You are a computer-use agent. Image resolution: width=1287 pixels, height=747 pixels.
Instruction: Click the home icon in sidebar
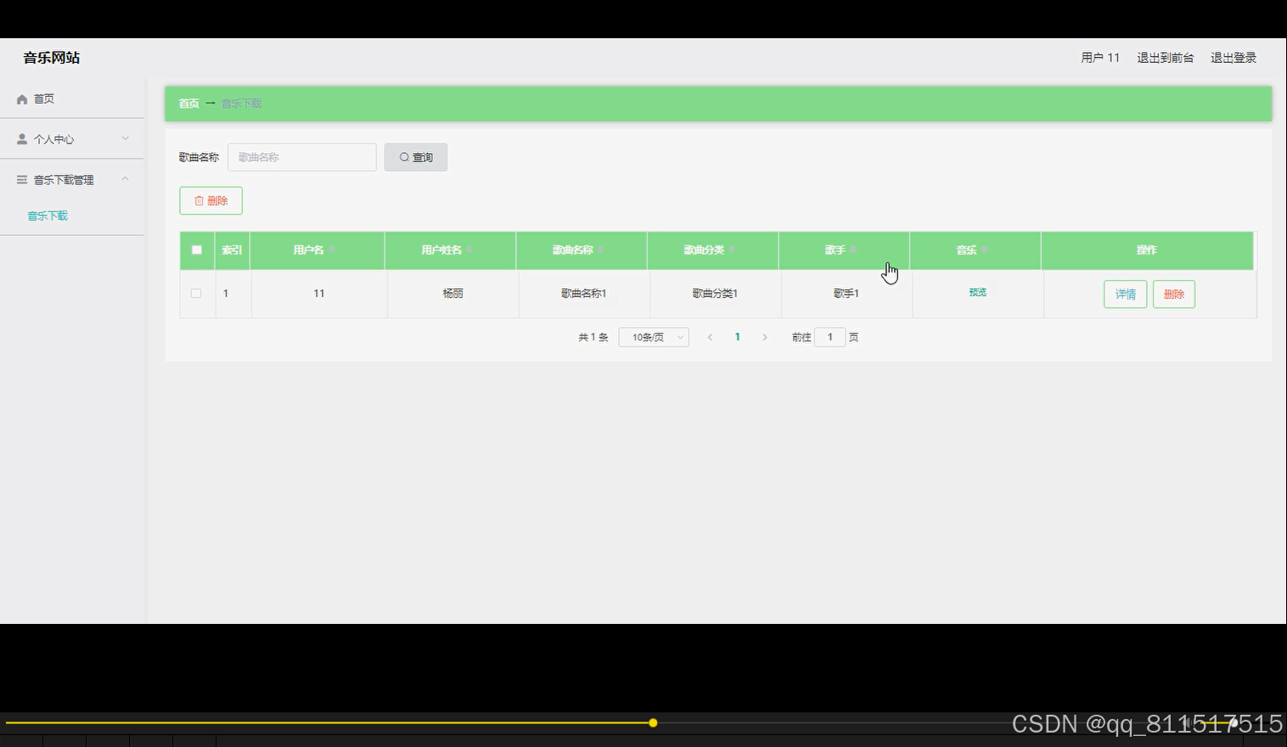[22, 99]
